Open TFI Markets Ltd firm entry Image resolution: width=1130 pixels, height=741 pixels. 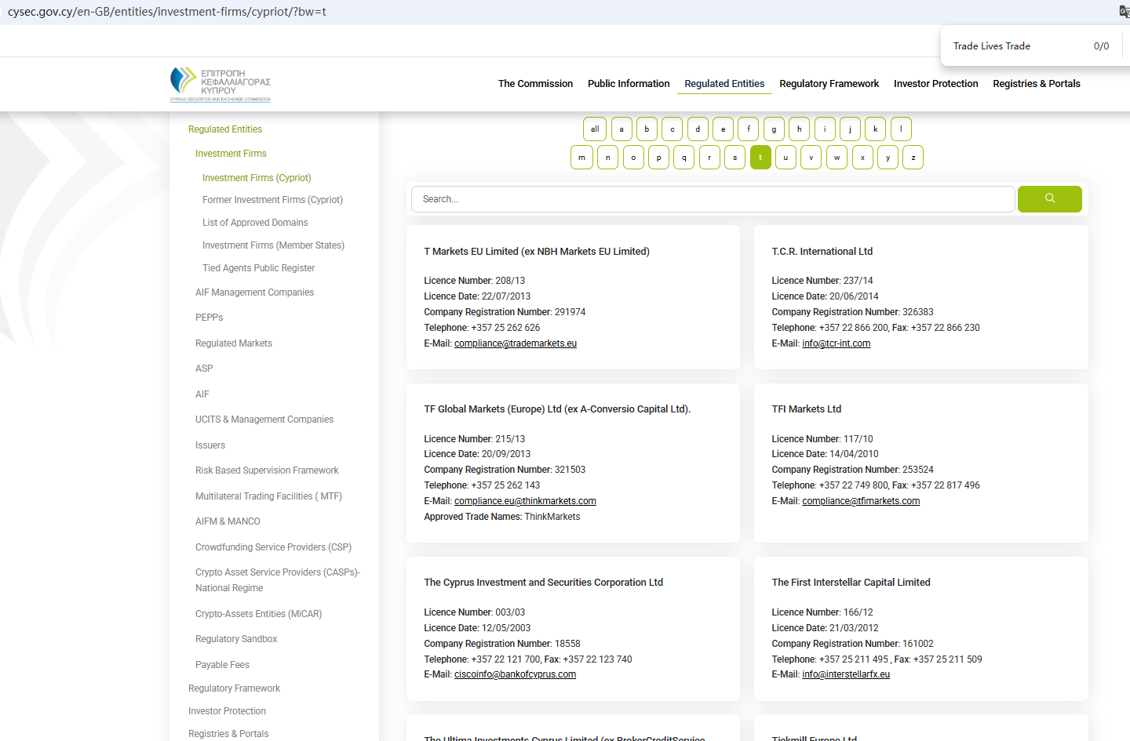click(806, 409)
